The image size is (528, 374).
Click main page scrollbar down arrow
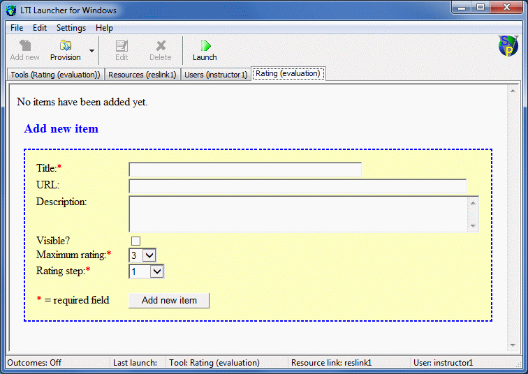(x=513, y=345)
